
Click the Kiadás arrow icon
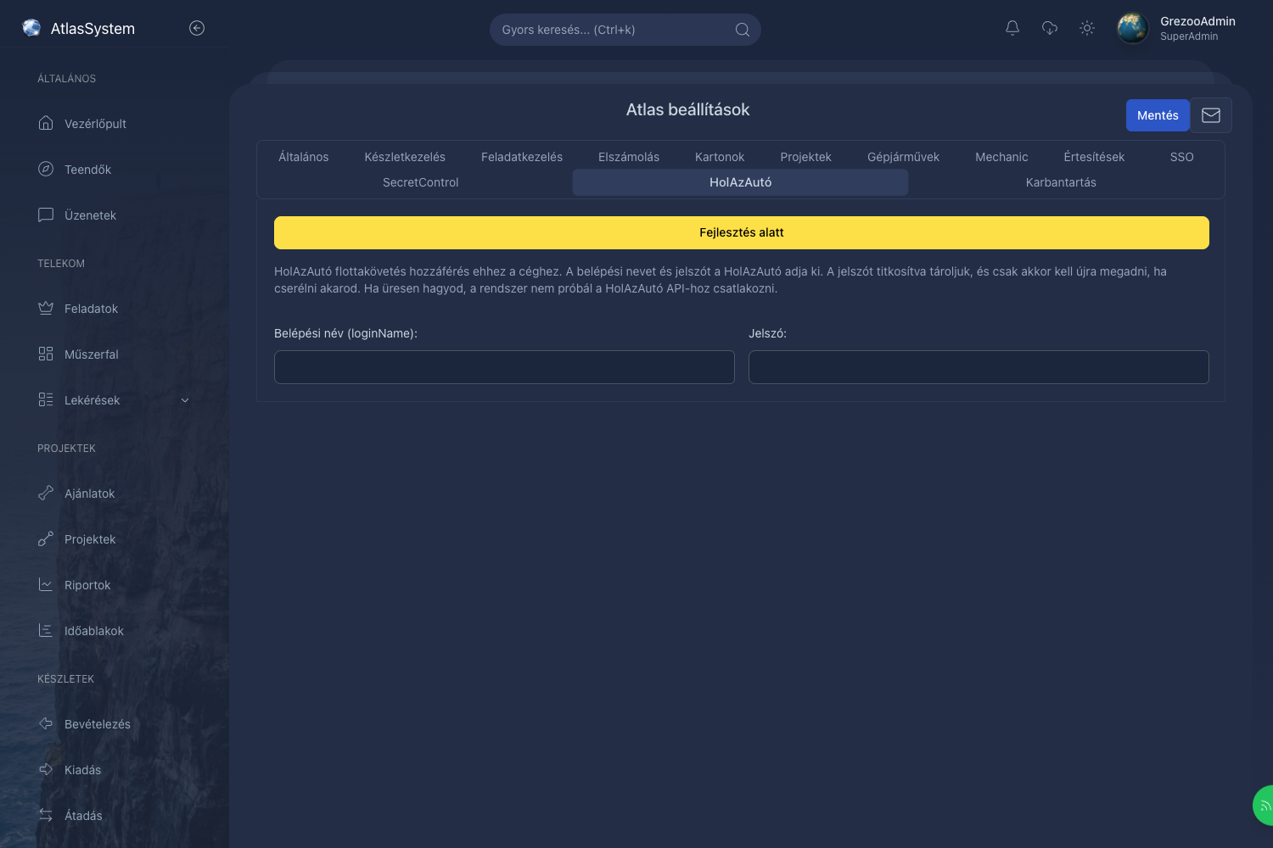tap(46, 769)
